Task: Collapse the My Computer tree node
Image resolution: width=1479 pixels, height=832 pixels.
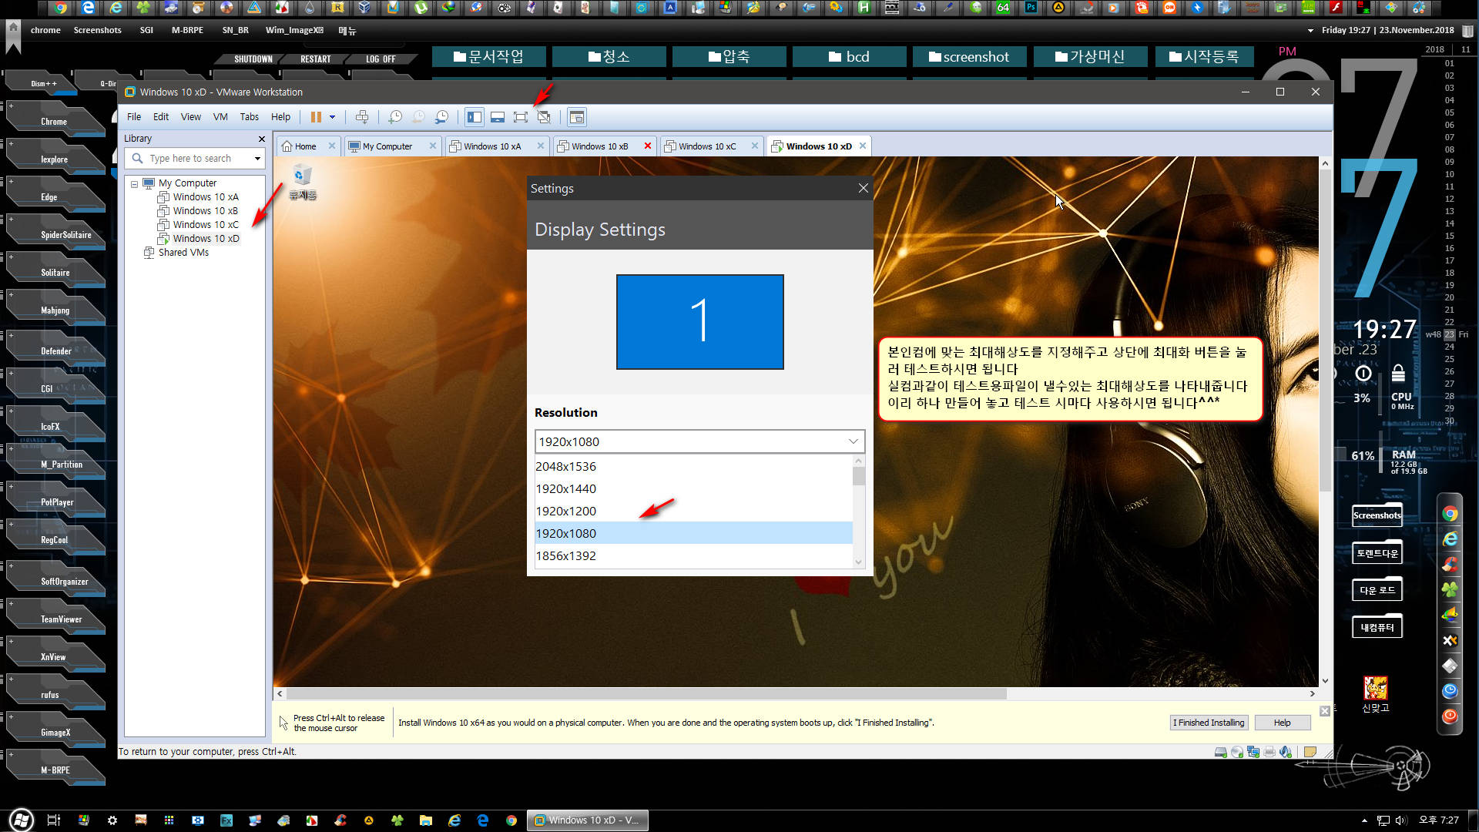Action: pos(134,184)
